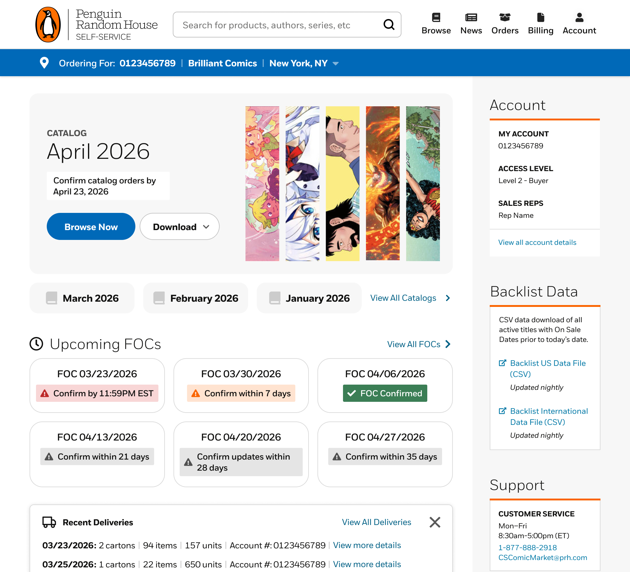This screenshot has height=572, width=630.
Task: Click View All FOCs chevron
Action: click(x=448, y=344)
